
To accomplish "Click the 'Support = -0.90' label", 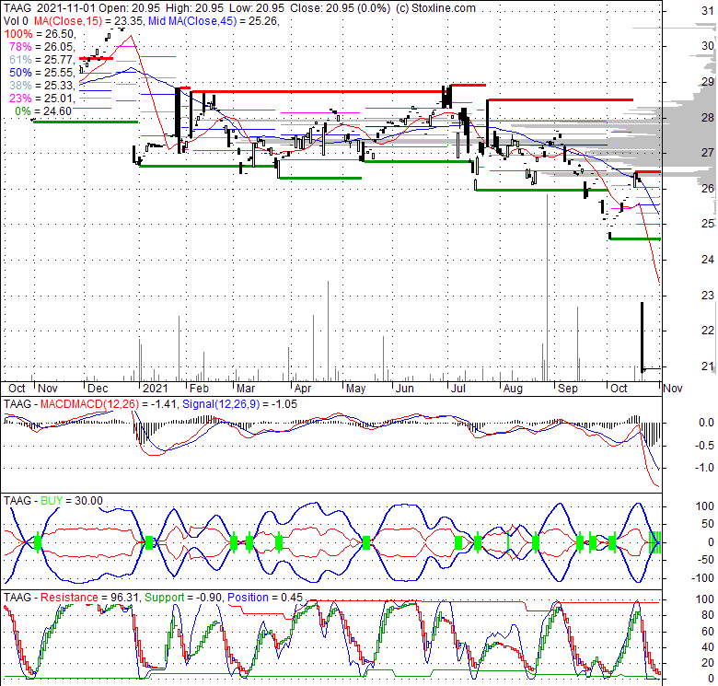I will (x=183, y=598).
